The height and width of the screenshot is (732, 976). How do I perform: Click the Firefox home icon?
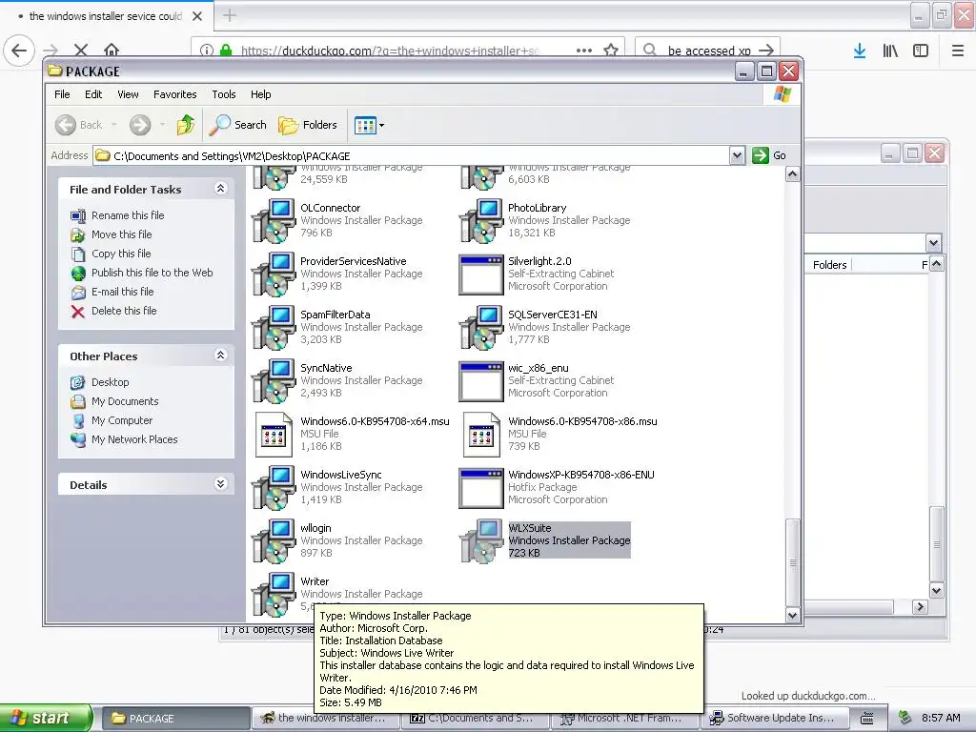(x=112, y=50)
